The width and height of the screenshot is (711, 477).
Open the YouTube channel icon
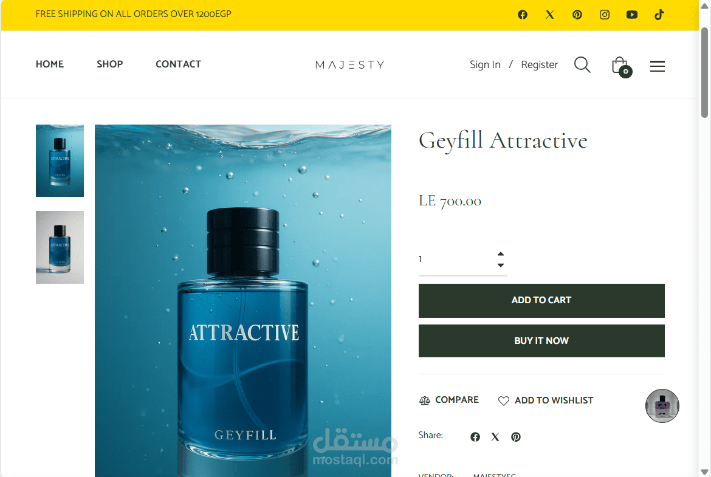[x=631, y=15]
